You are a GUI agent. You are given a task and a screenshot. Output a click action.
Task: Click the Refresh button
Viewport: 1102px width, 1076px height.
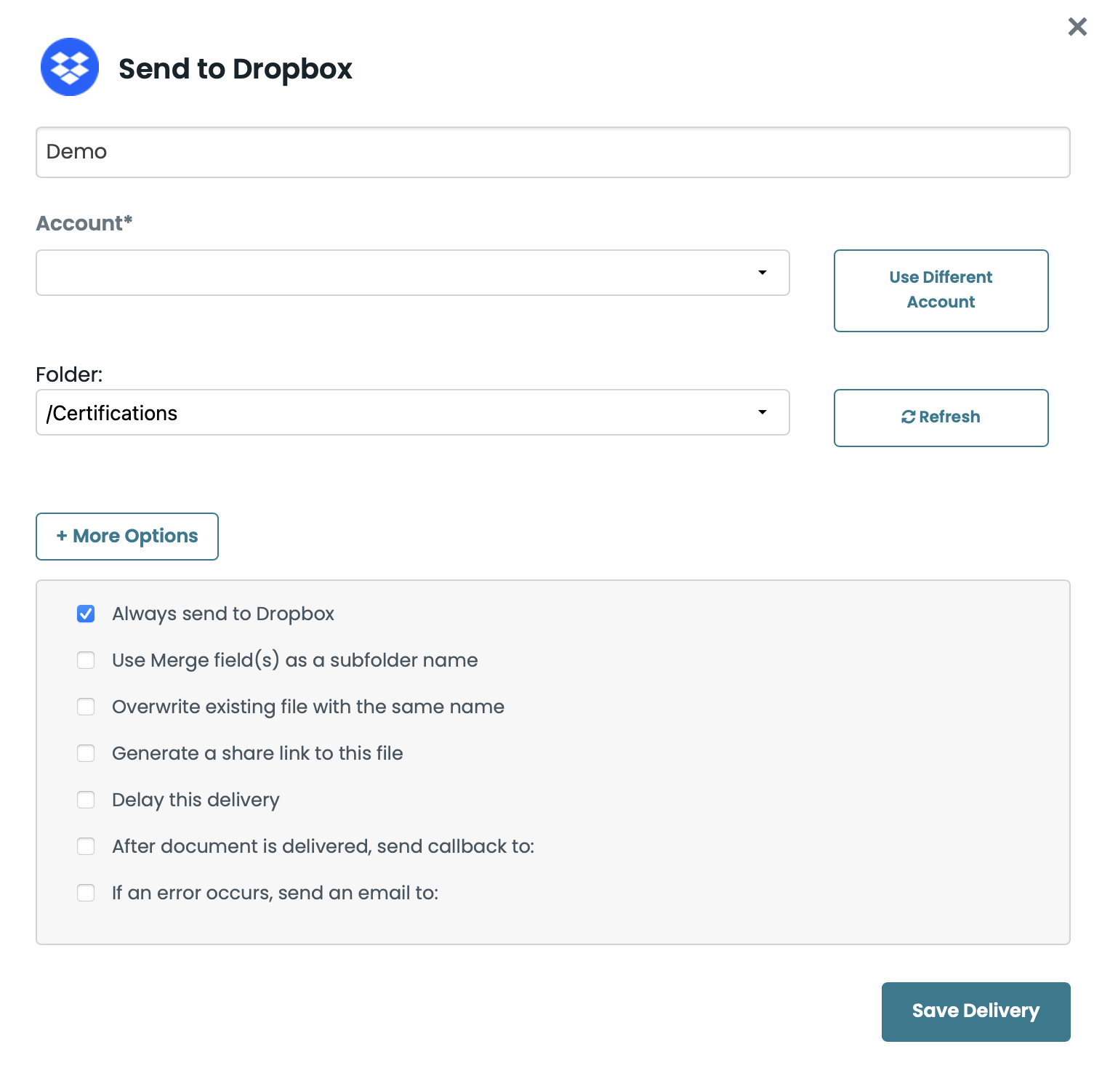pyautogui.click(x=940, y=417)
